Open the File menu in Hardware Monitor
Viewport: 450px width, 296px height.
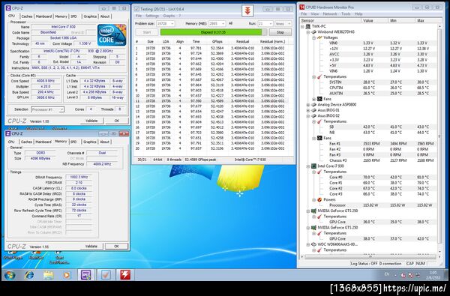pos(304,13)
